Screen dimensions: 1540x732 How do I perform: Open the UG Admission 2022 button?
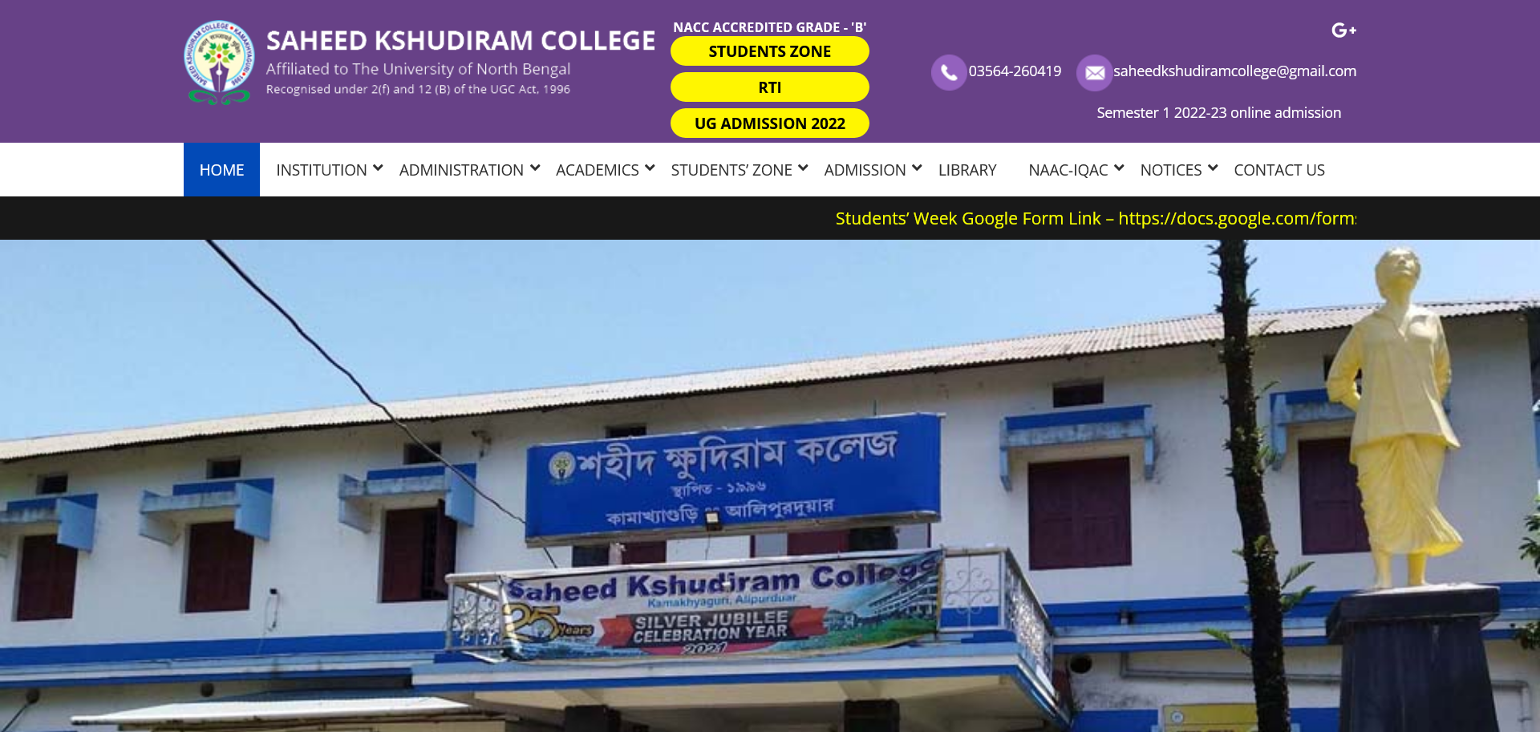click(770, 123)
